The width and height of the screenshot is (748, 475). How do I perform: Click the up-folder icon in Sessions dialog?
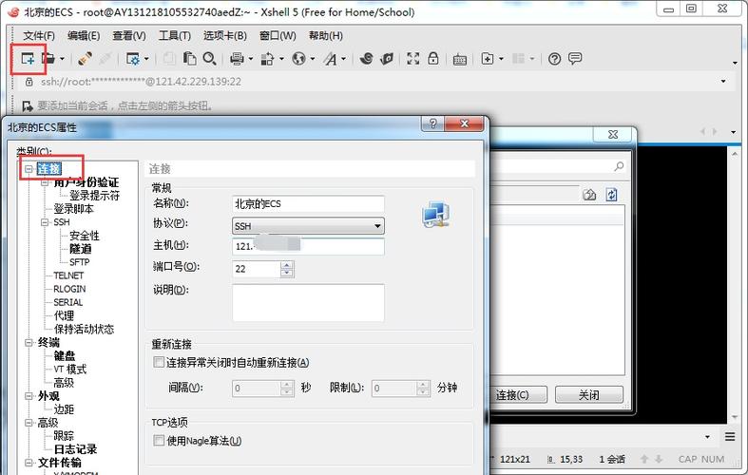[x=589, y=195]
